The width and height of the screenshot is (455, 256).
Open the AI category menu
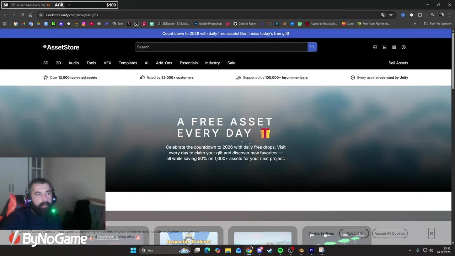click(146, 63)
